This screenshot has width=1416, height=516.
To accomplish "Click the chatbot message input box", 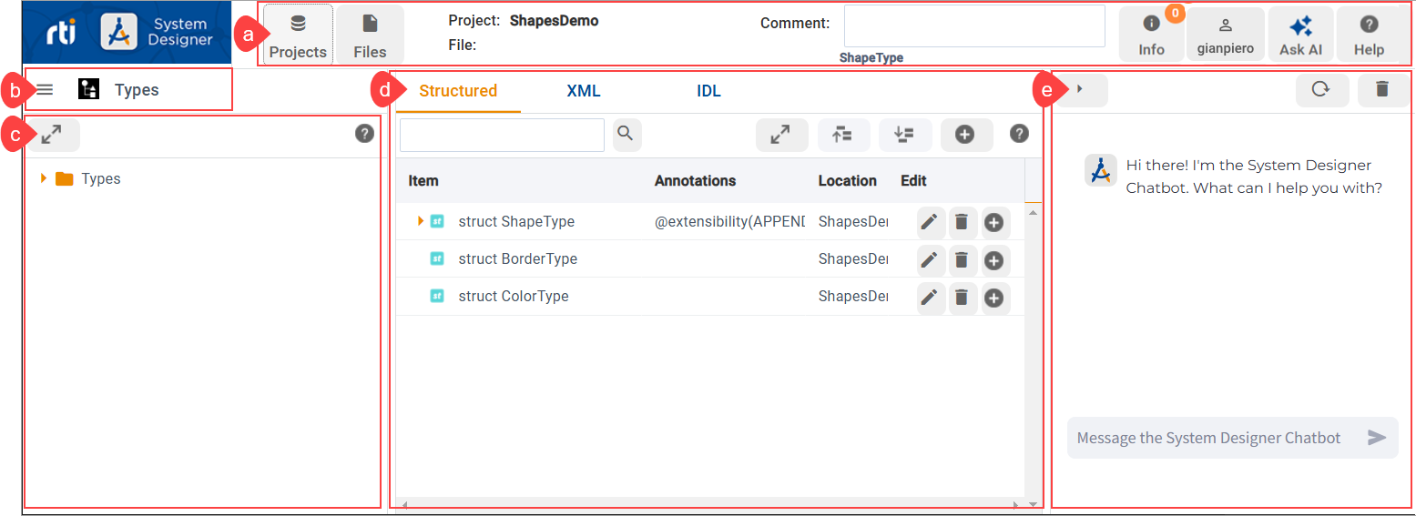I will [1211, 438].
